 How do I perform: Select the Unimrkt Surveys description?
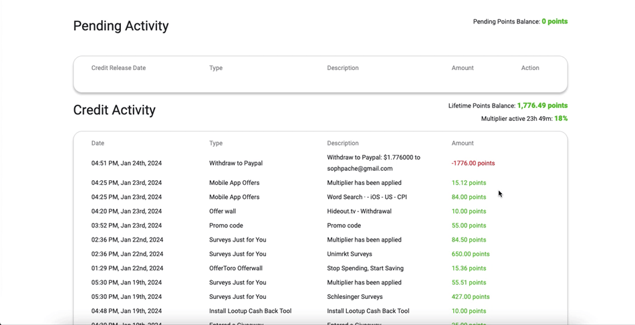350,254
